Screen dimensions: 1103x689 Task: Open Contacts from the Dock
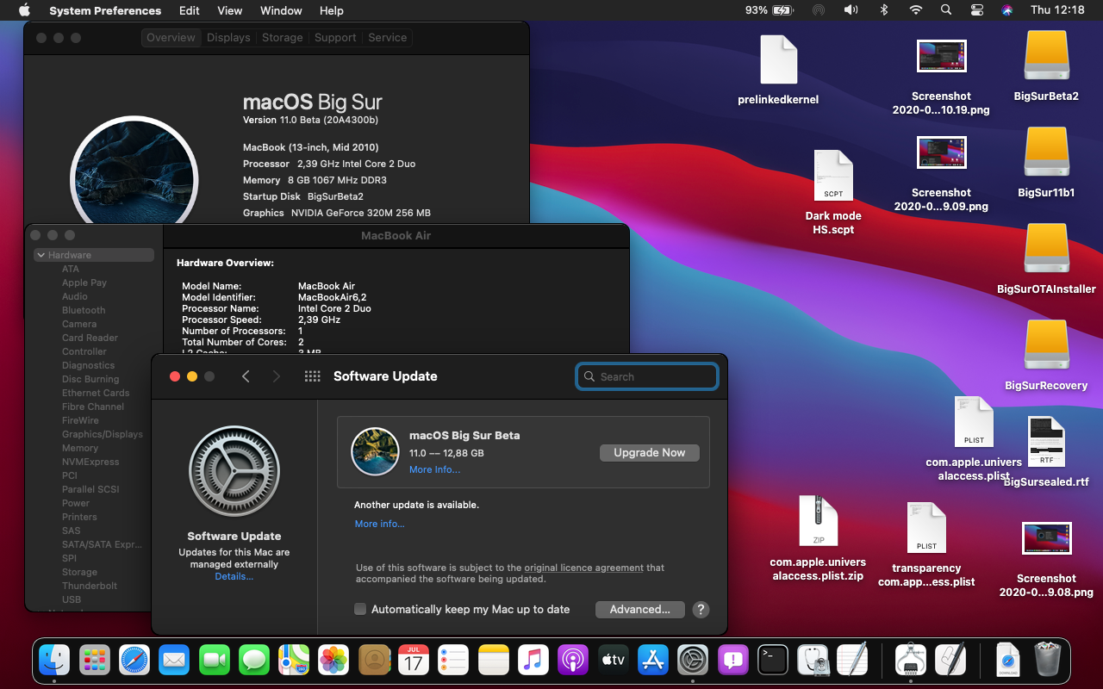374,661
